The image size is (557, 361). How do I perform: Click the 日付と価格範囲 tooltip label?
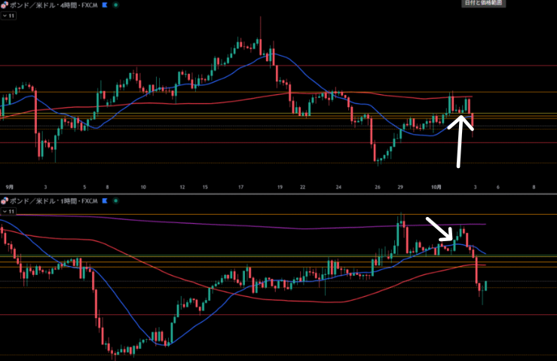(x=483, y=4)
